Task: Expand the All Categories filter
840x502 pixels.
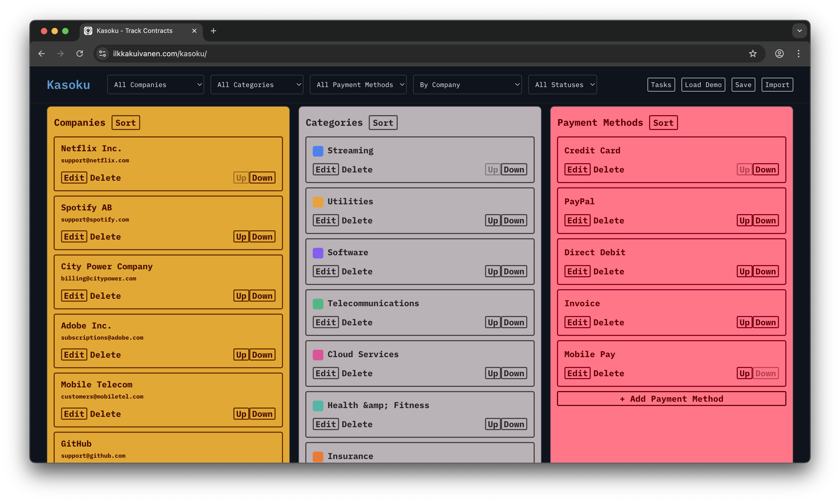Action: pos(256,85)
